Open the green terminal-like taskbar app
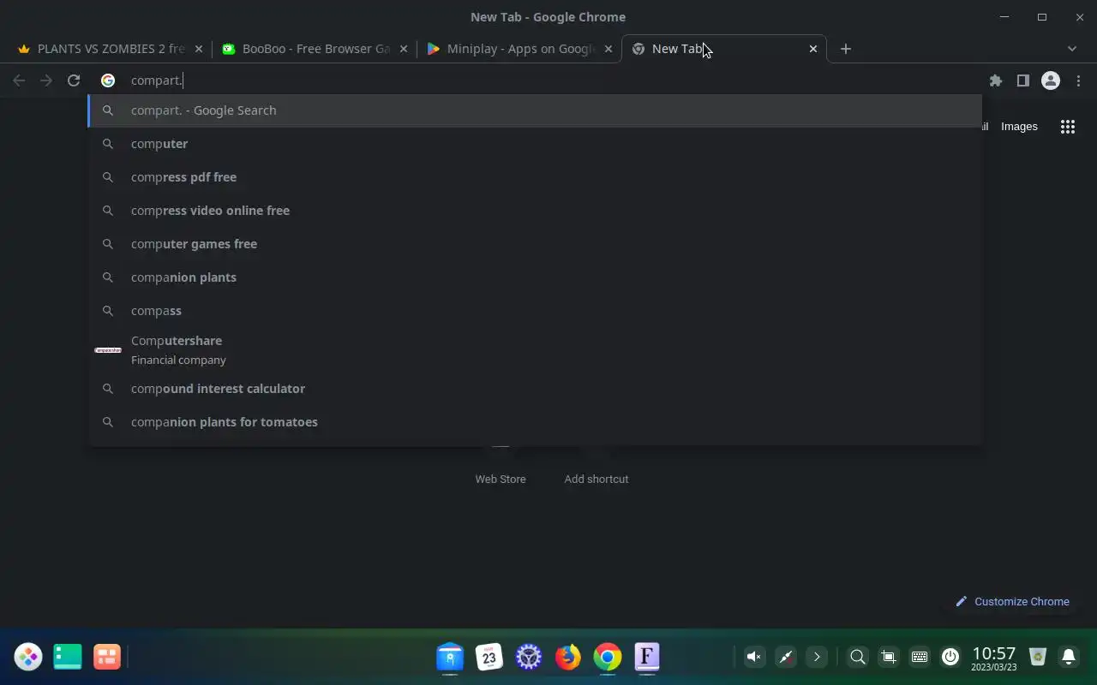The height and width of the screenshot is (685, 1097). click(x=68, y=657)
